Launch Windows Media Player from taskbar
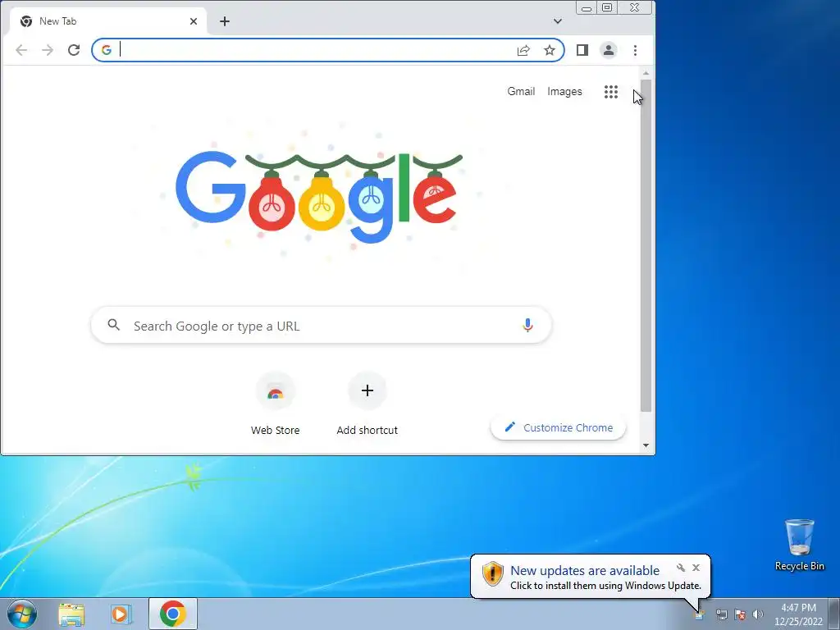The height and width of the screenshot is (630, 840). tap(121, 614)
